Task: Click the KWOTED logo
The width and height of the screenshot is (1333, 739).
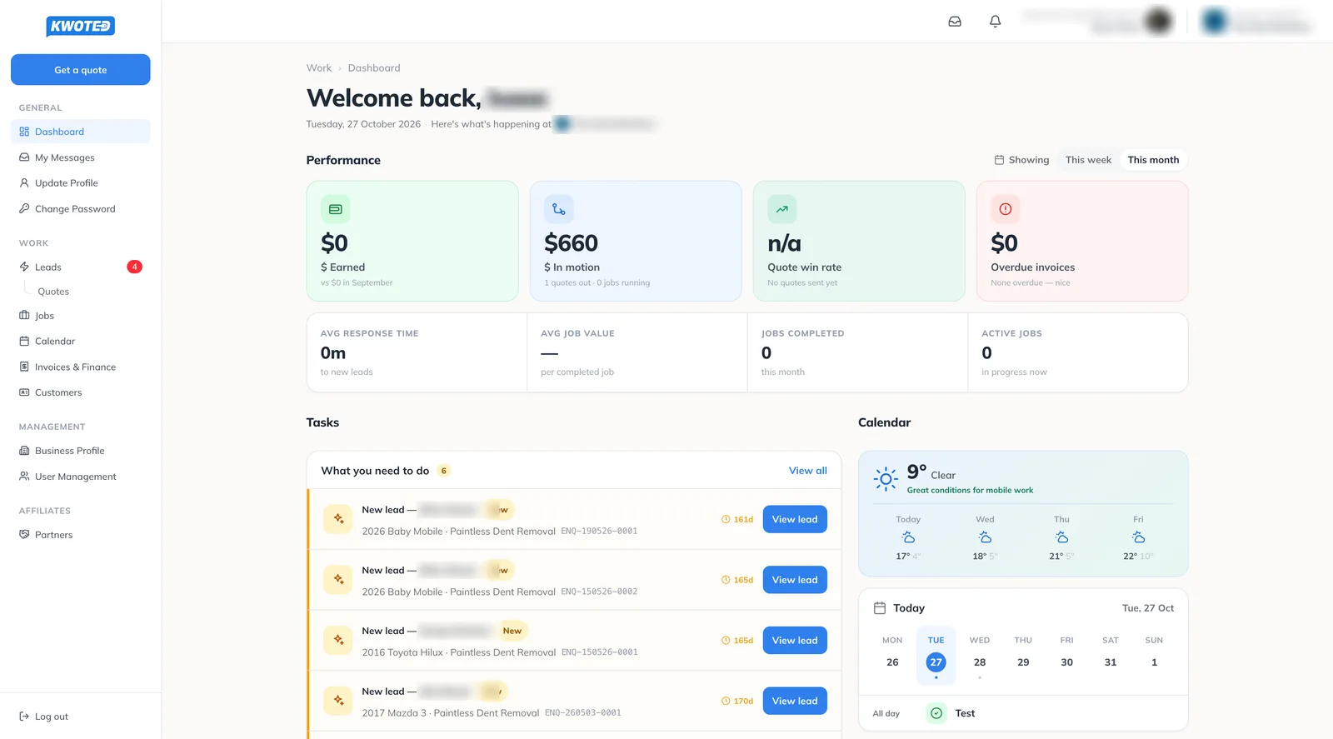Action: coord(80,27)
